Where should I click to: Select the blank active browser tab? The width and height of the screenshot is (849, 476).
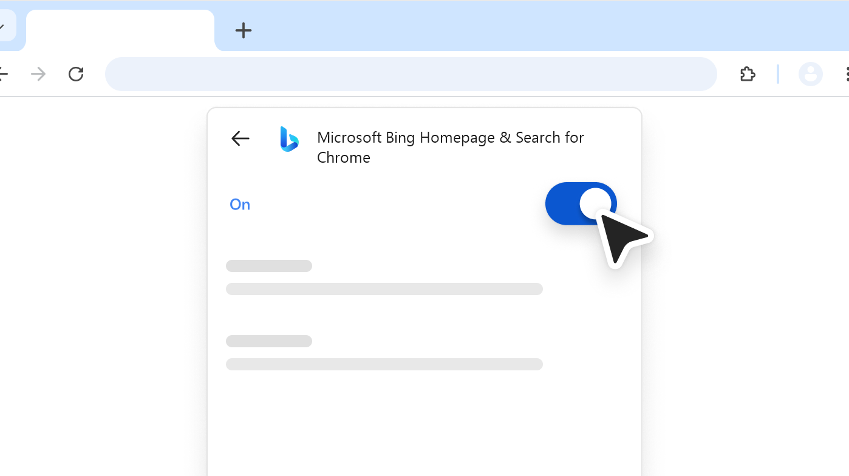click(x=120, y=30)
